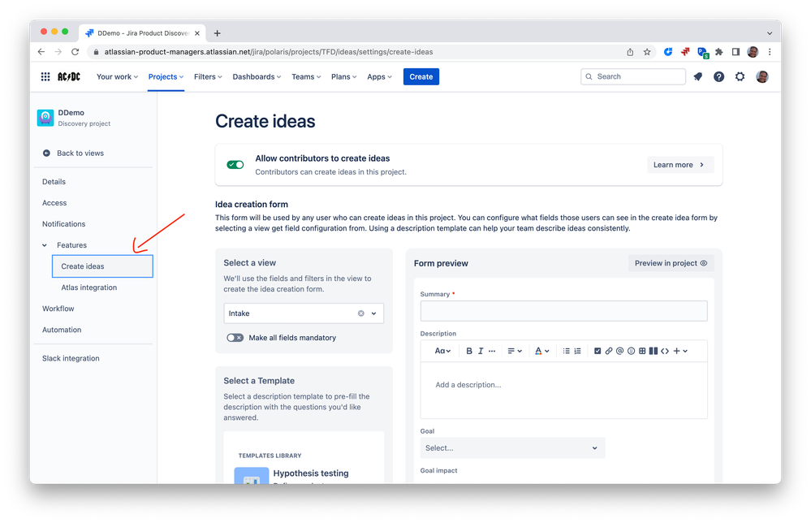Open the Chrome extensions puzzle icon

tap(719, 52)
